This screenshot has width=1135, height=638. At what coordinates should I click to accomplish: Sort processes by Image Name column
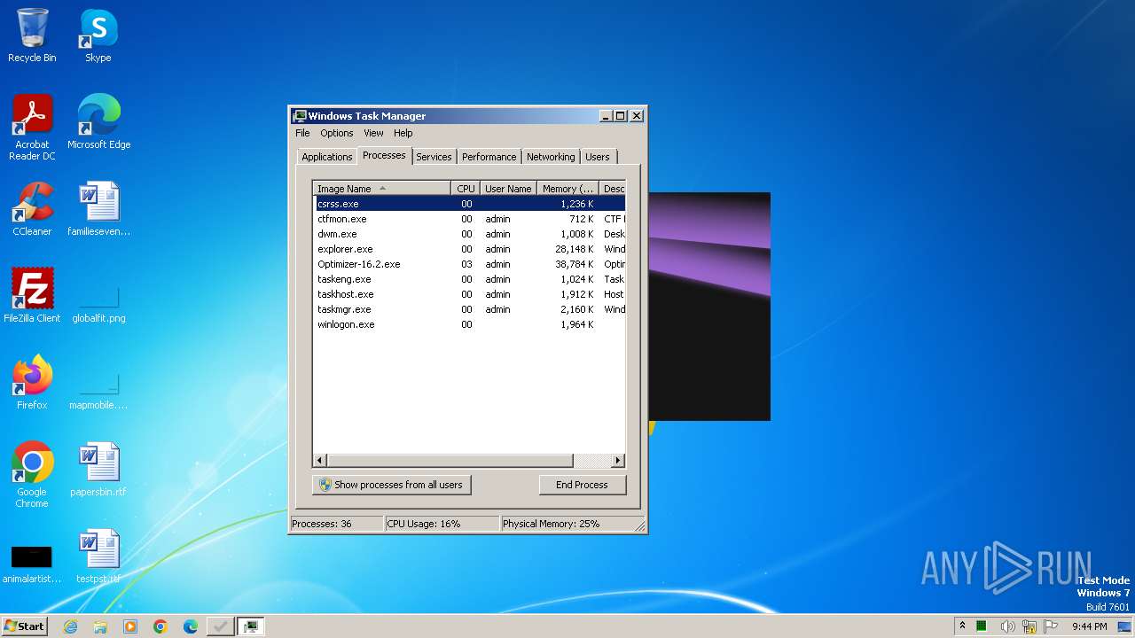click(382, 189)
